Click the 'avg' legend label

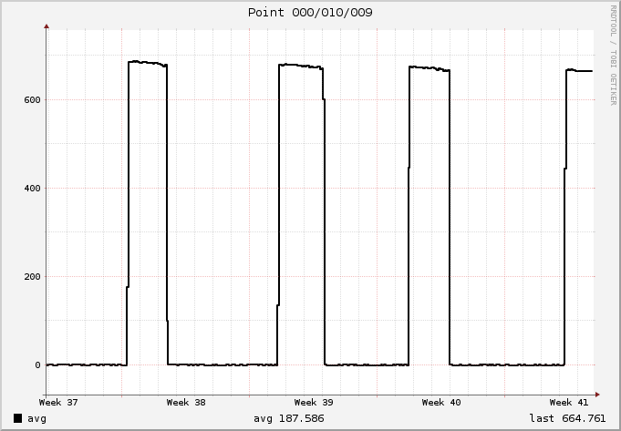(36, 419)
